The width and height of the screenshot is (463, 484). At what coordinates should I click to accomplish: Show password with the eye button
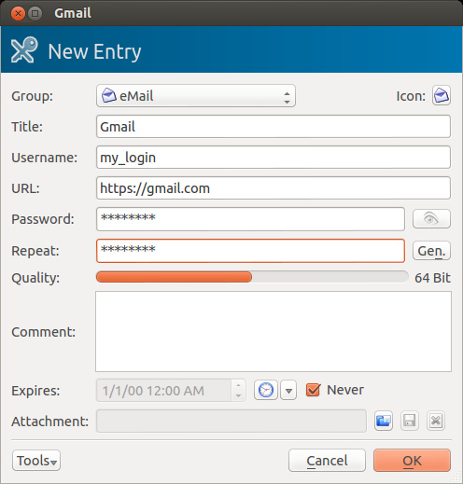click(431, 218)
